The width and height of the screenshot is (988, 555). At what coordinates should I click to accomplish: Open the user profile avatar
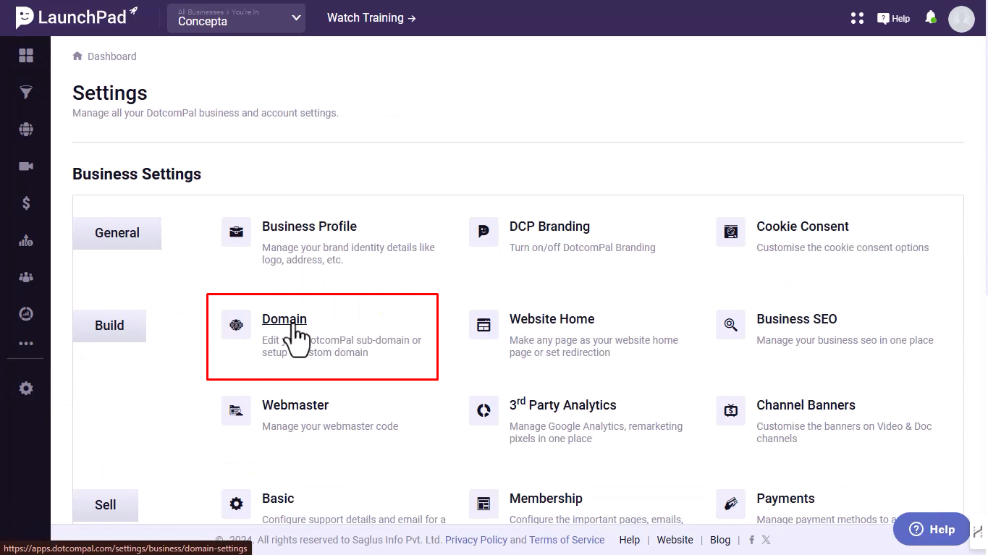962,19
